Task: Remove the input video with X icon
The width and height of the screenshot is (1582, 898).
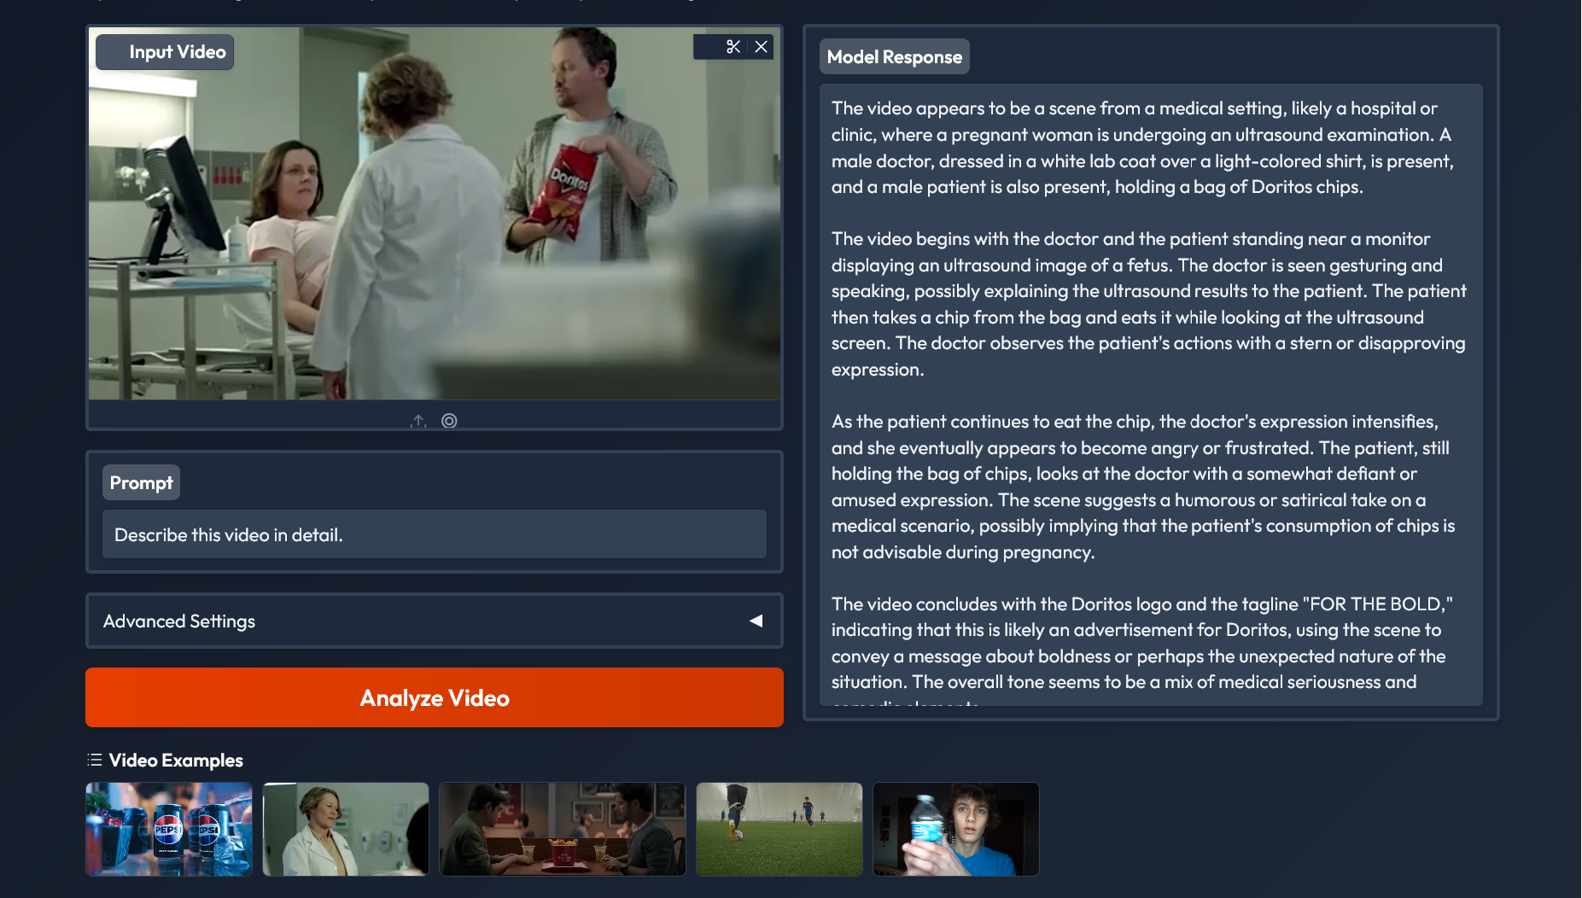Action: click(762, 47)
